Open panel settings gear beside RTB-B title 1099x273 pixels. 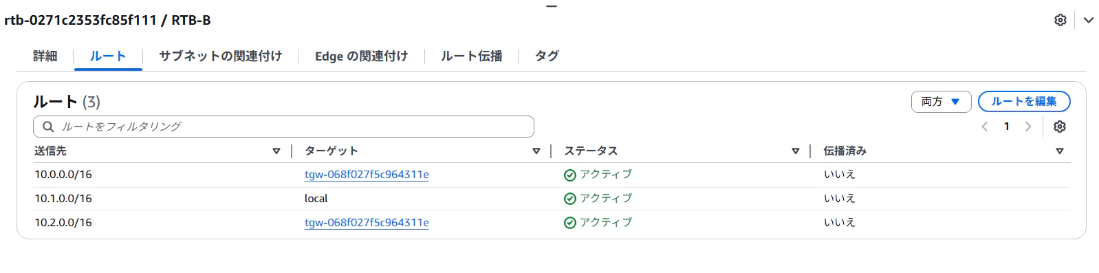[x=1060, y=20]
